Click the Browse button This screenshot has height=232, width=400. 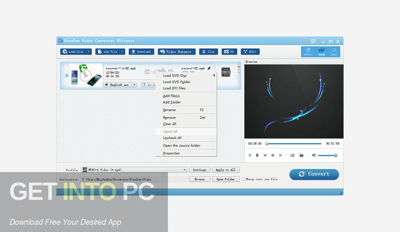pyautogui.click(x=200, y=179)
